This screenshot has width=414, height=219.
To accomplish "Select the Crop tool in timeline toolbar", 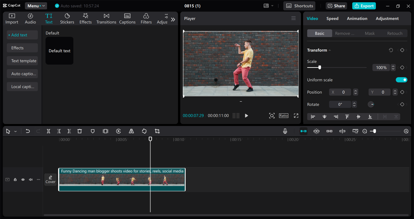I will tap(157, 131).
